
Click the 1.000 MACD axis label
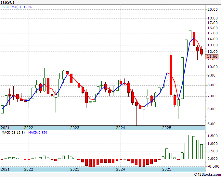213,144
